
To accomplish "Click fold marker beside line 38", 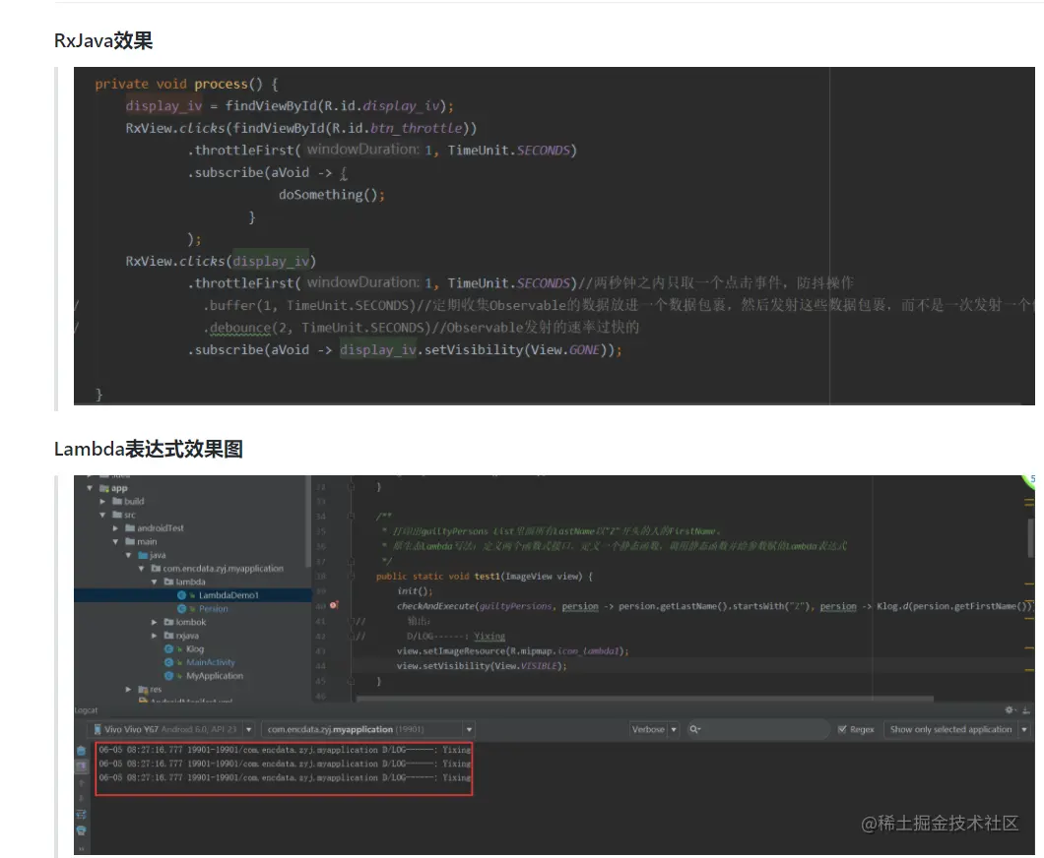I will [x=351, y=576].
